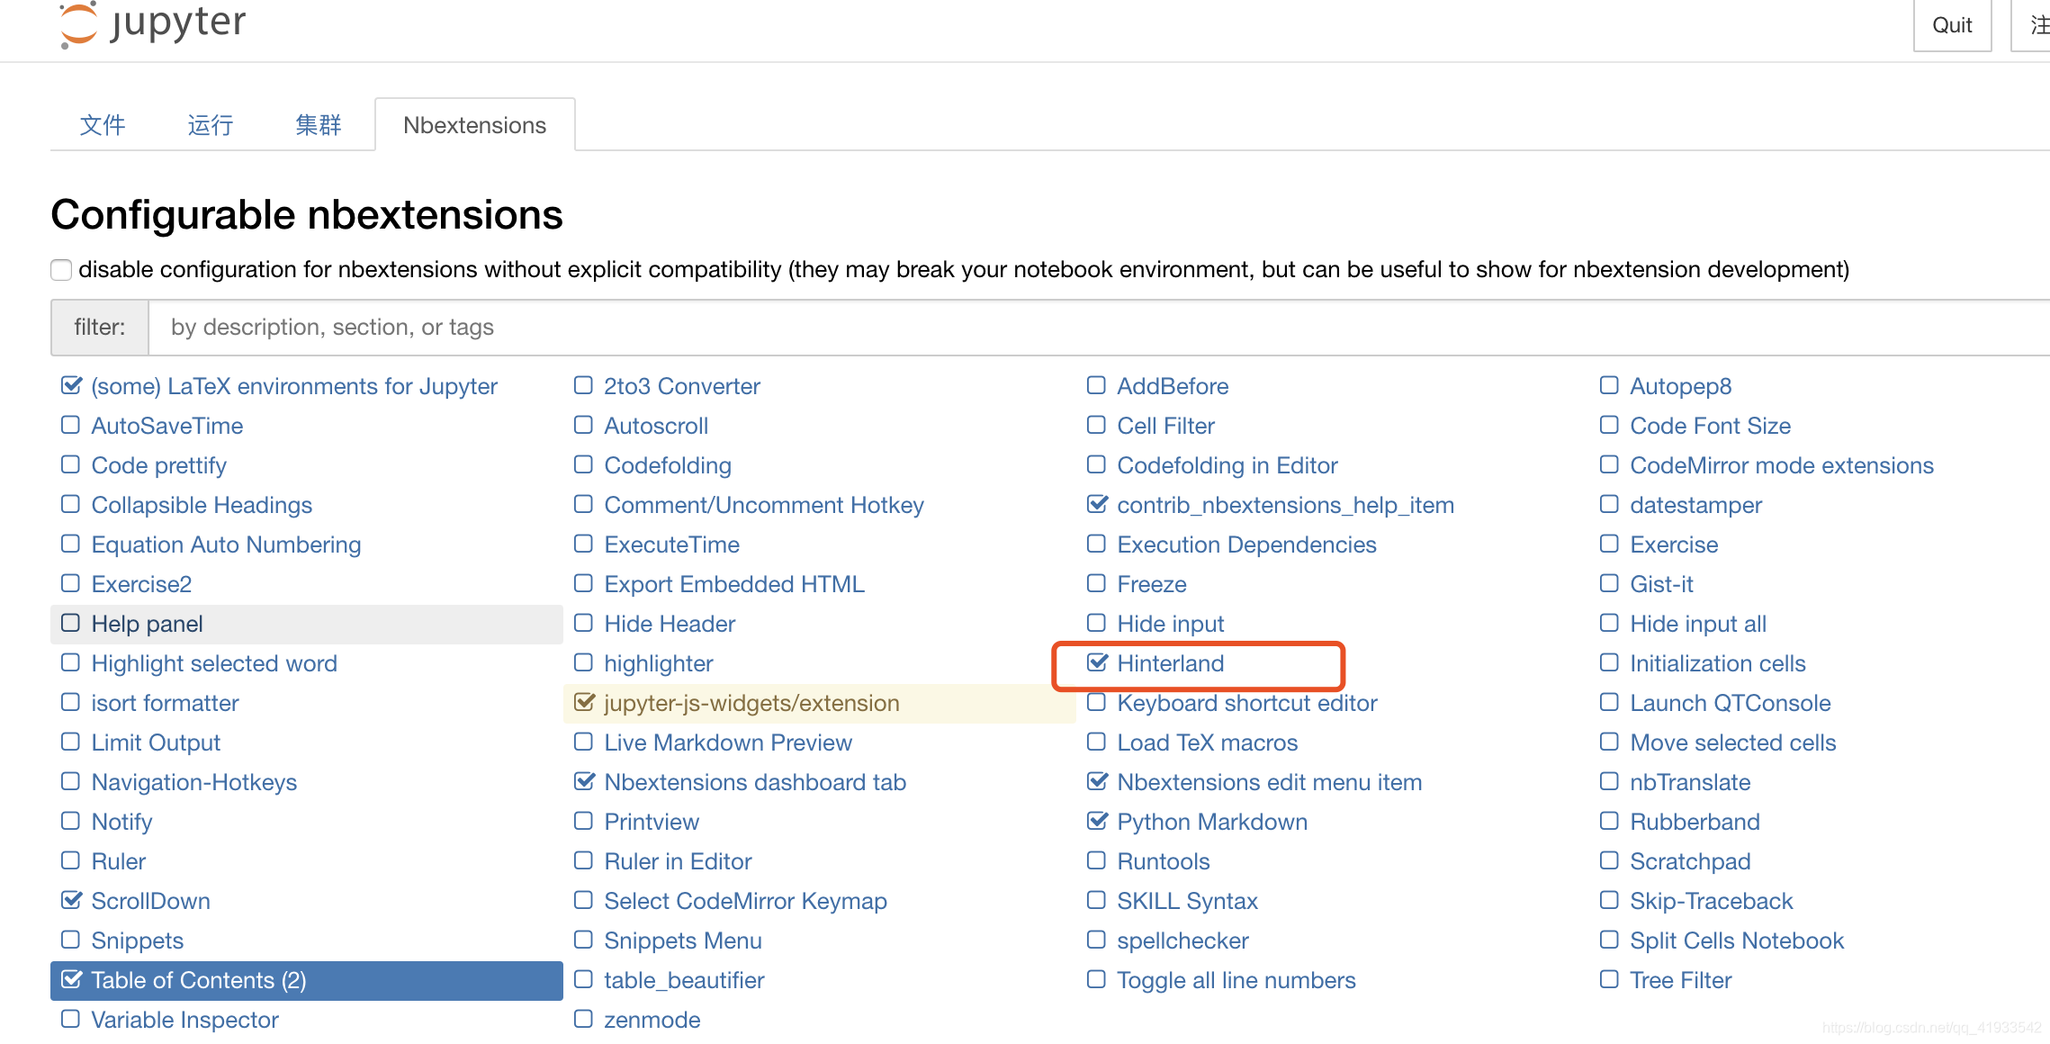This screenshot has width=2050, height=1044.
Task: Switch to the 文件 tab
Action: [103, 125]
